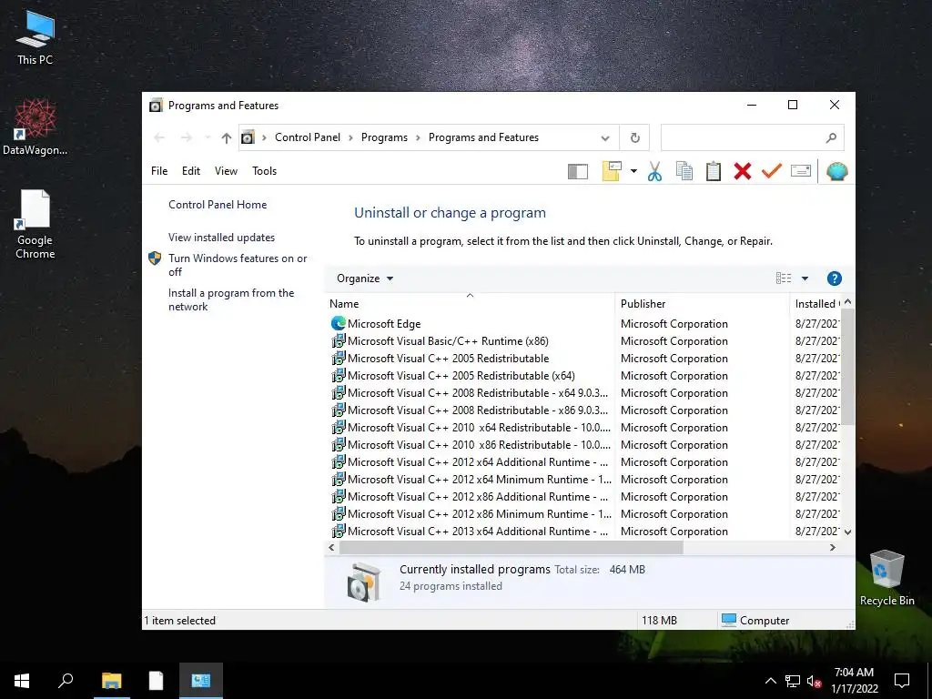Viewport: 932px width, 699px height.
Task: Open the Windows Start menu
Action: pyautogui.click(x=22, y=681)
